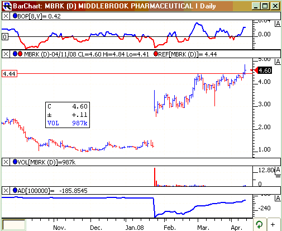This screenshot has width=282, height=231.
Task: Click the zero line marker in BOP pane
Action: click(5, 37)
